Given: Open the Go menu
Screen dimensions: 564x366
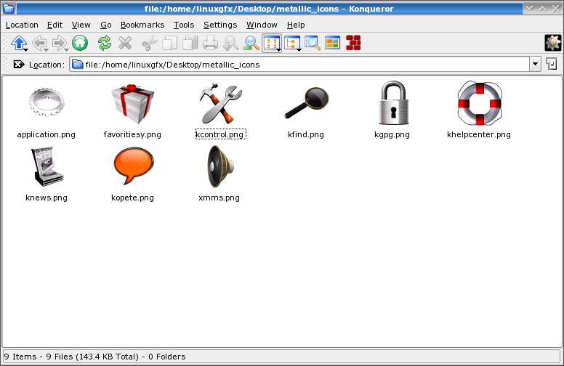Looking at the screenshot, I should (x=106, y=25).
